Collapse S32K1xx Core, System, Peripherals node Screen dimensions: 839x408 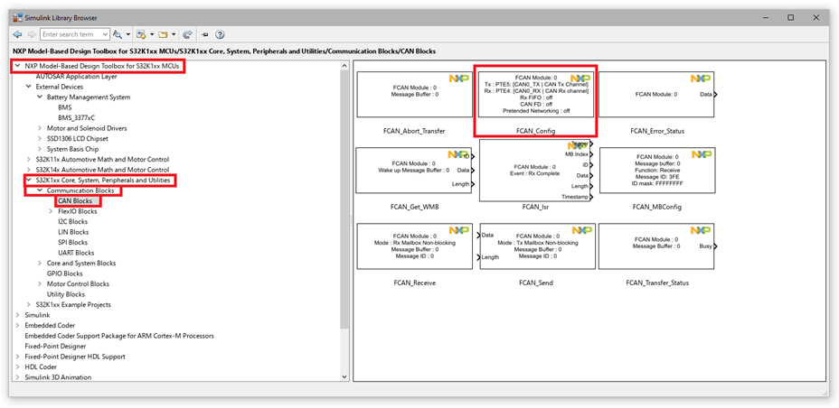tap(29, 181)
